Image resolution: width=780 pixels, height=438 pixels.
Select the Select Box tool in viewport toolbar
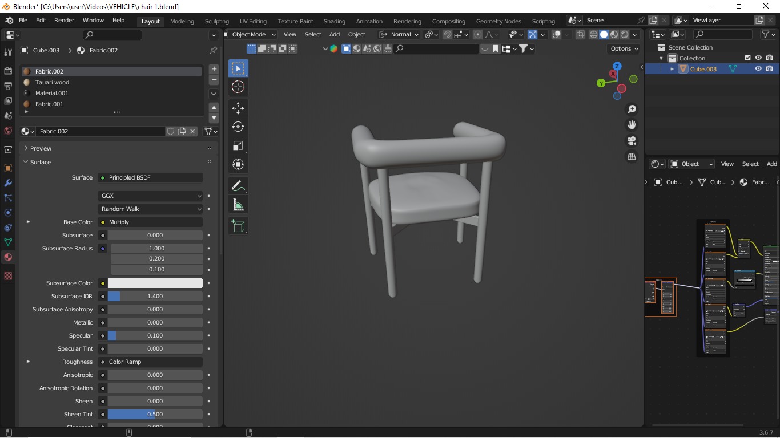pyautogui.click(x=238, y=68)
